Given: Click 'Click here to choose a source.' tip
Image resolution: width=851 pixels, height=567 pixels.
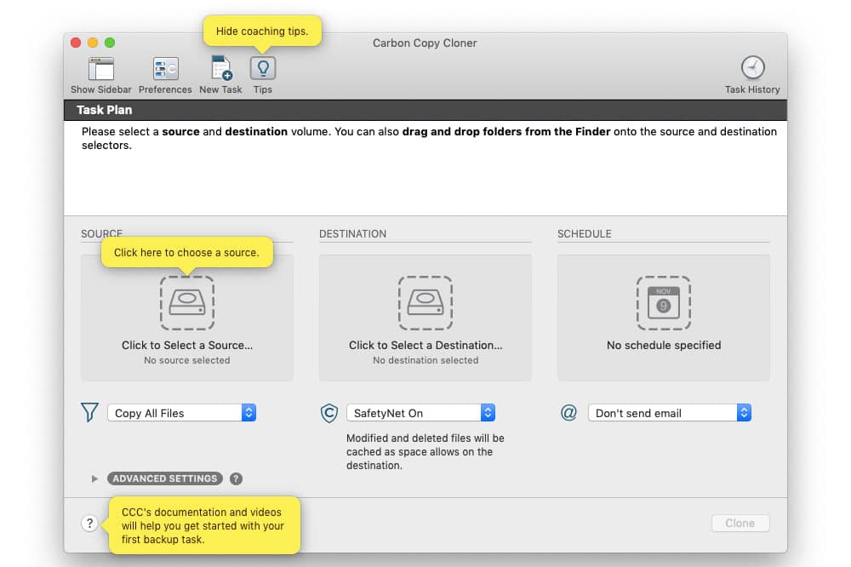Looking at the screenshot, I should click(x=186, y=253).
